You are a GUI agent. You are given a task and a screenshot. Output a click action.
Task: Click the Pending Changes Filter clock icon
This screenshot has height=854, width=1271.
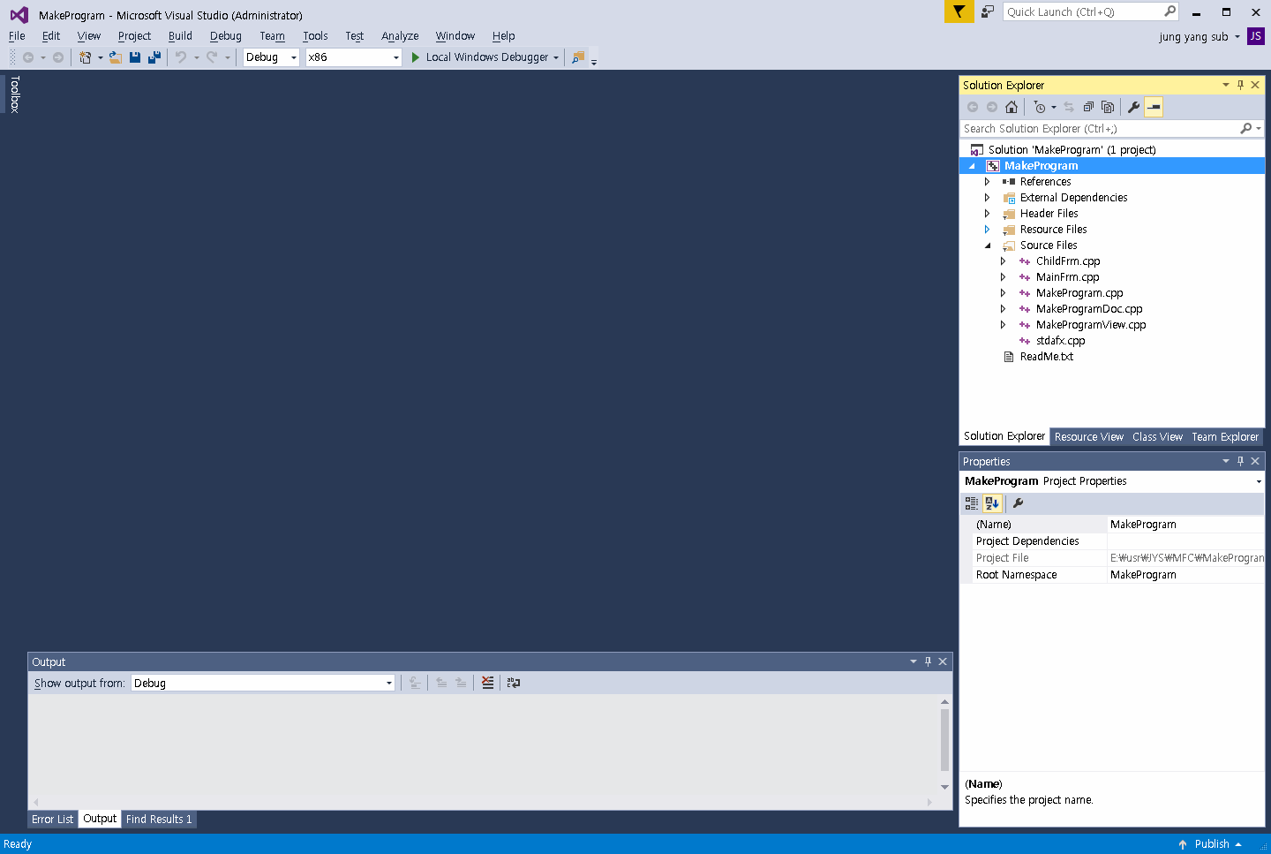click(x=1040, y=107)
